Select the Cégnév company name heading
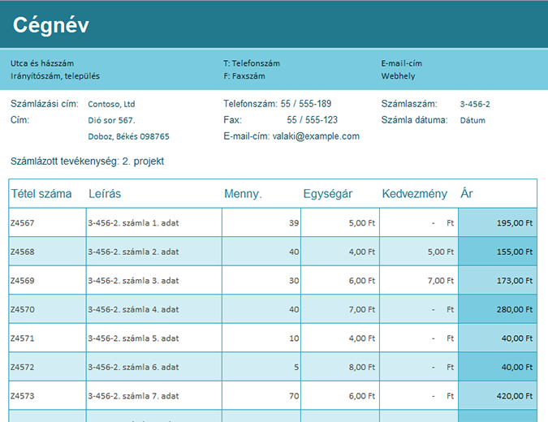 pos(50,26)
